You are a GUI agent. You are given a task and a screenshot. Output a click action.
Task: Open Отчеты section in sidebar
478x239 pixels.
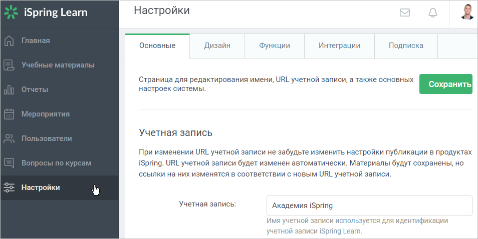(60, 89)
